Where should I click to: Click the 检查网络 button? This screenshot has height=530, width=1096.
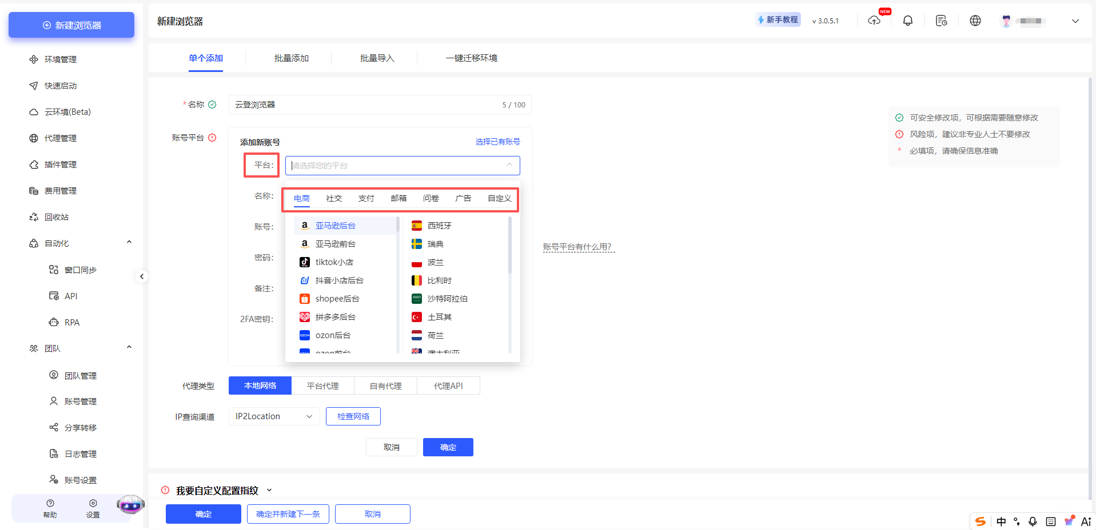coord(353,416)
